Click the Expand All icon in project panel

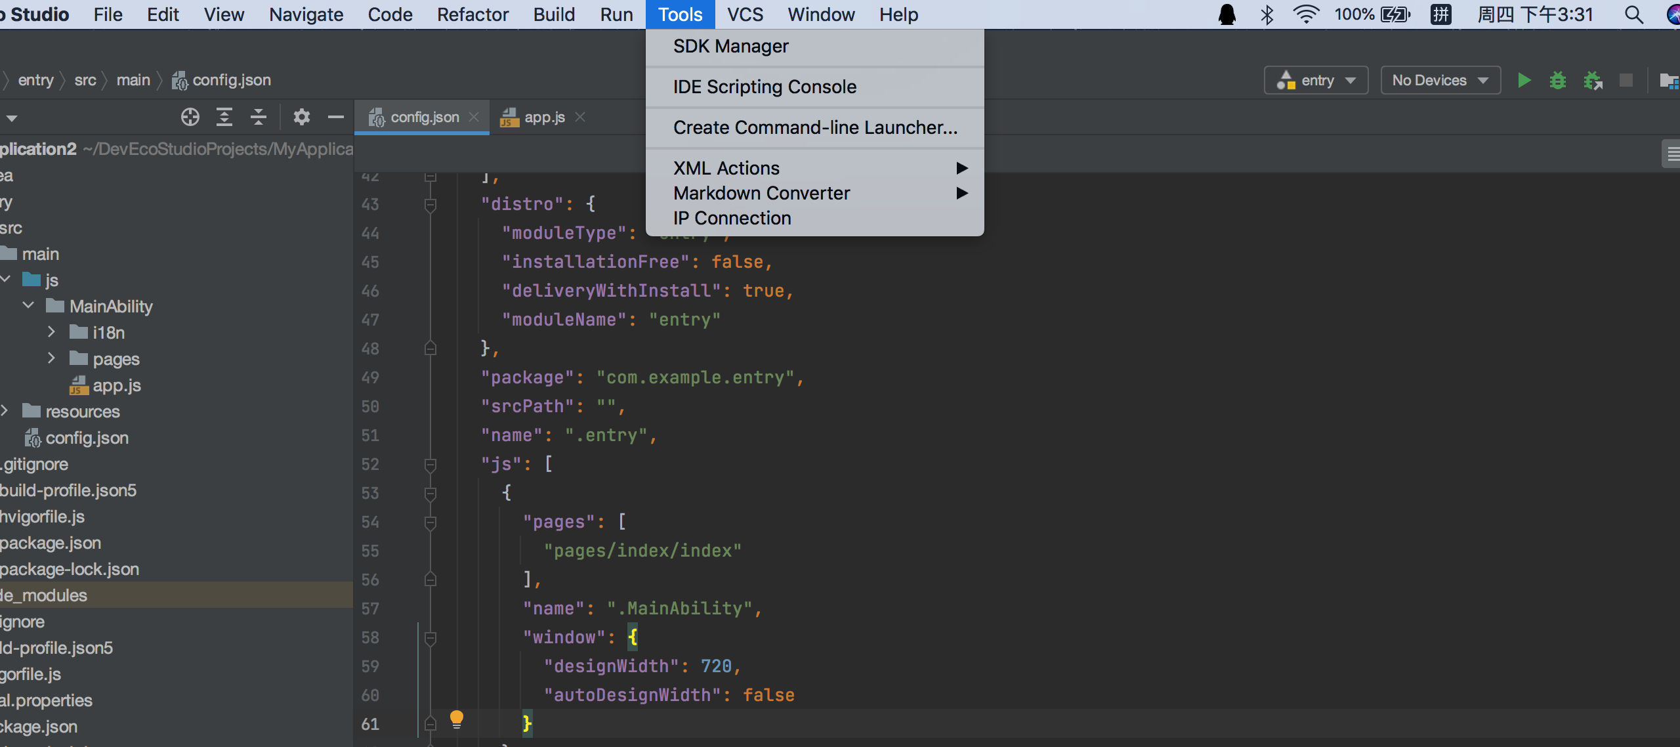(x=224, y=117)
